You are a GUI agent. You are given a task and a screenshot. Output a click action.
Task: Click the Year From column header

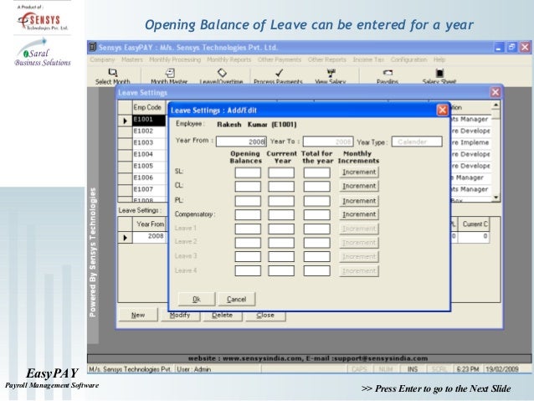click(x=149, y=224)
